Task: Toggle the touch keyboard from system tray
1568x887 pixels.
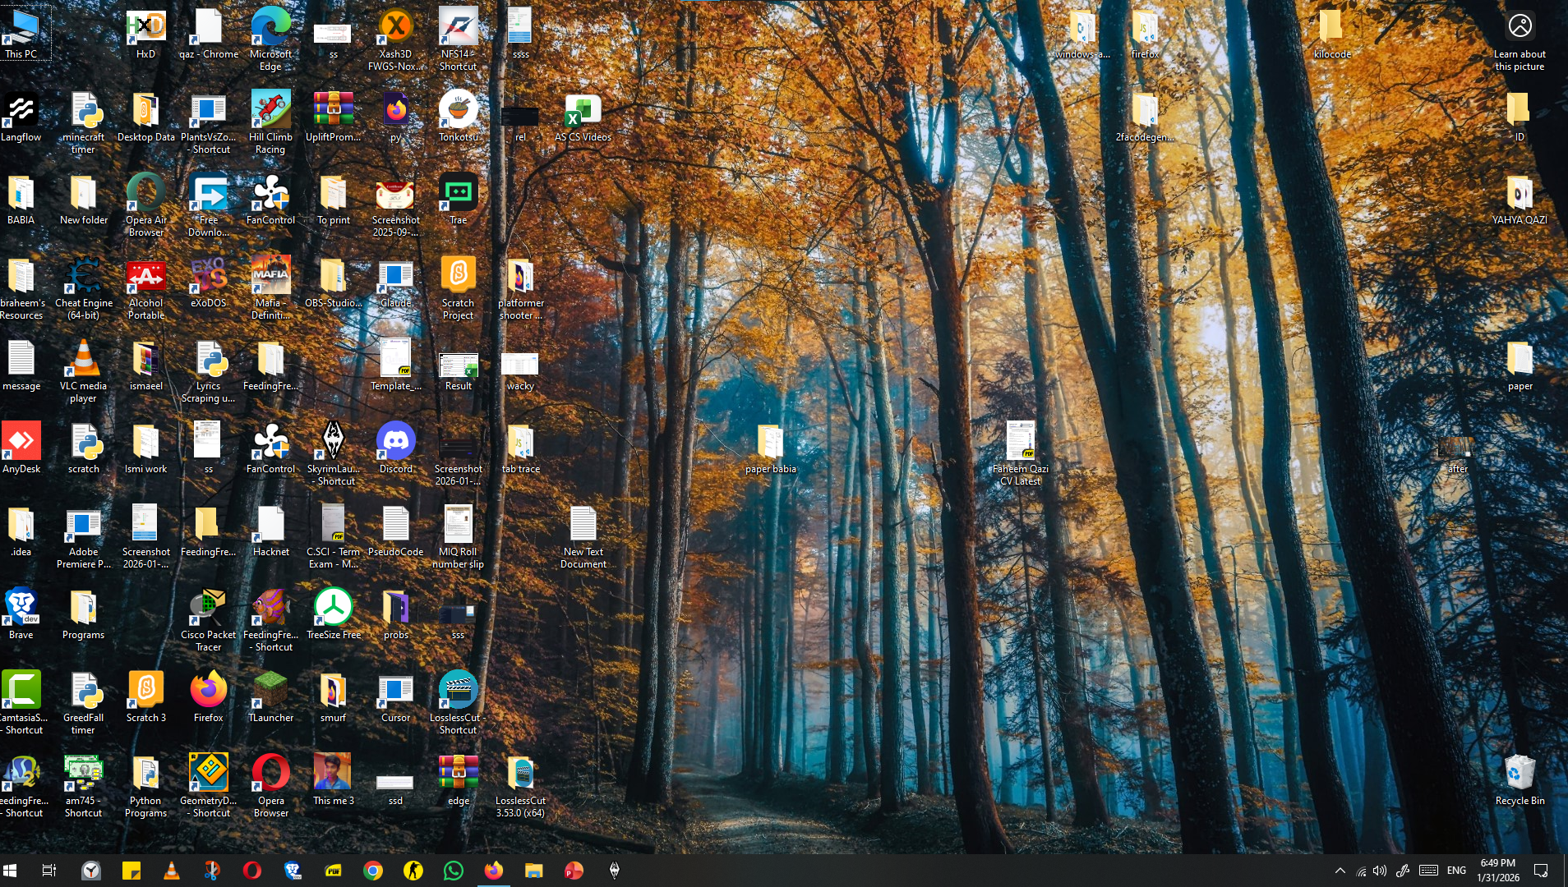Action: [x=1428, y=871]
